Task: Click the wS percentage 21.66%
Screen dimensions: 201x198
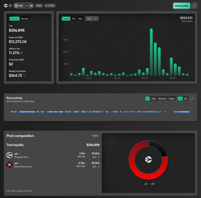Action: (95, 153)
